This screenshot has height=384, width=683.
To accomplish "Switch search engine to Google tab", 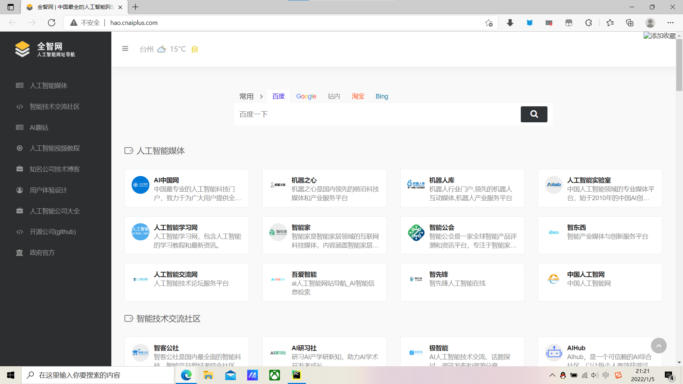I will [x=306, y=96].
